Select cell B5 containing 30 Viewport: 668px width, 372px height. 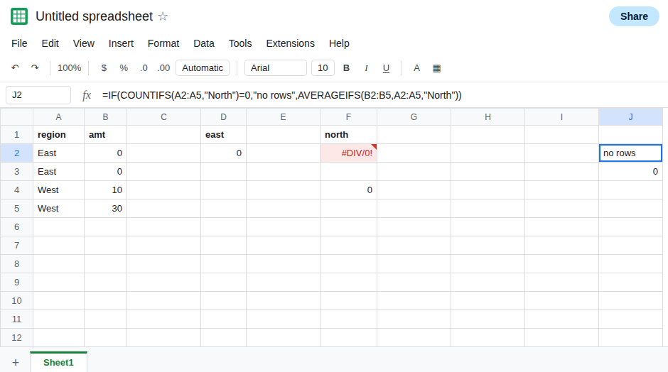click(106, 209)
